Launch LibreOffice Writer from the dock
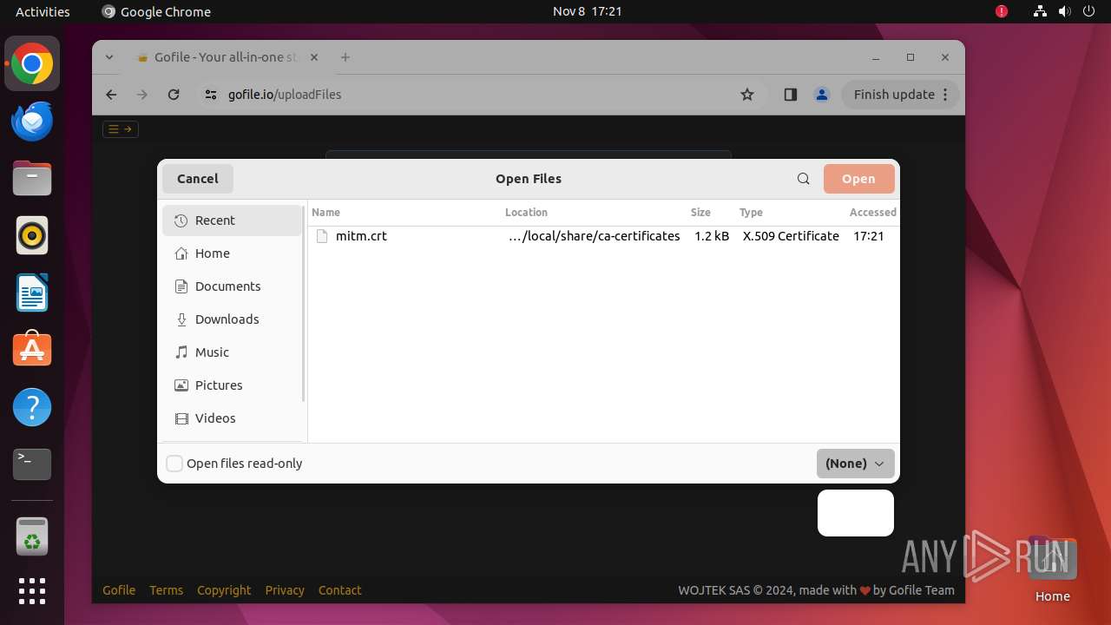The image size is (1111, 625). point(32,293)
